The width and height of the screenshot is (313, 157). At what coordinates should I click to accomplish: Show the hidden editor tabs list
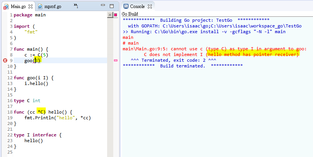76,6
